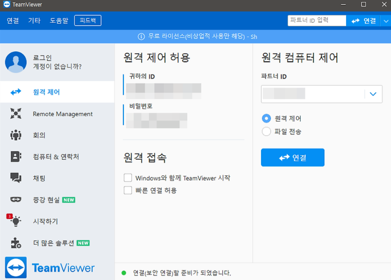Viewport: 391px width, 280px height.
Task: Select the 회의 sidebar tab
Action: click(57, 135)
